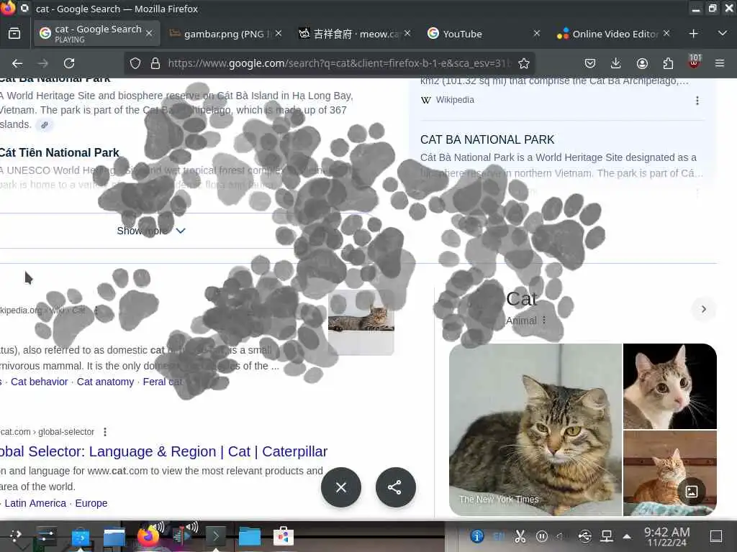This screenshot has height=552, width=737.
Task: Open the Cat behavior link
Action: pos(39,382)
